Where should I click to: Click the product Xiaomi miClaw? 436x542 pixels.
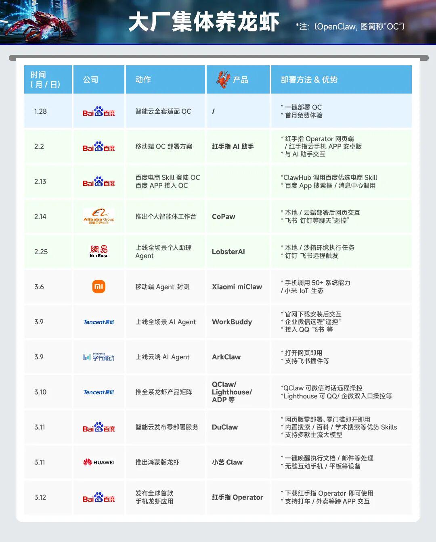click(x=237, y=287)
